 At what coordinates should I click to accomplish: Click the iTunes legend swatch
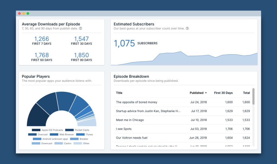(80, 135)
